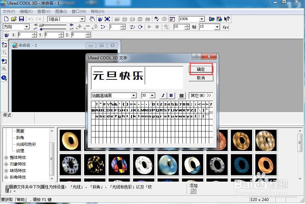Click the upper timeline slider handle

pyautogui.click(x=41, y=25)
